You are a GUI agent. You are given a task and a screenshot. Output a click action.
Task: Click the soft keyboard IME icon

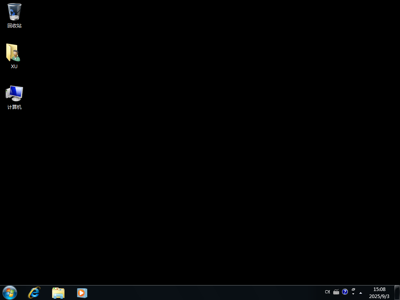[336, 292]
